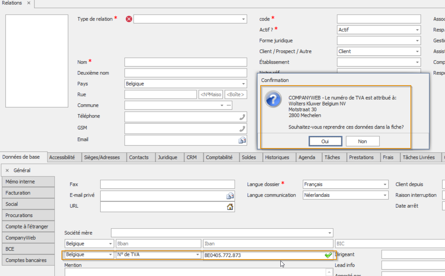Click the home icon in the URL field
The image size is (445, 276).
click(230, 207)
